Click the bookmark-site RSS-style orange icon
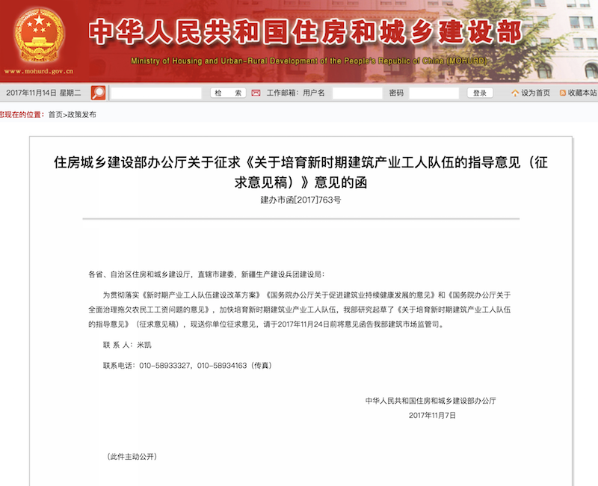The width and height of the screenshot is (598, 486). coord(563,93)
